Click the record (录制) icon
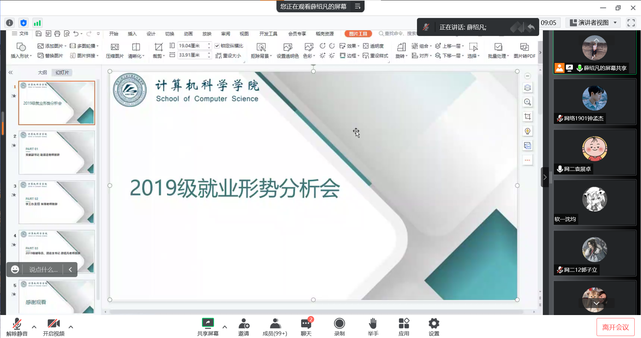This screenshot has width=641, height=338. click(x=339, y=323)
